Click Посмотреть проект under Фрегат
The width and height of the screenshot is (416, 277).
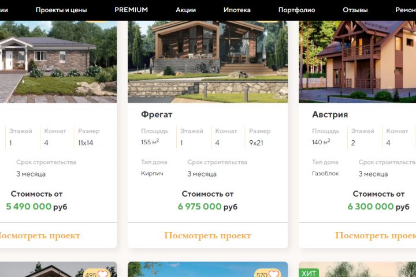click(207, 235)
